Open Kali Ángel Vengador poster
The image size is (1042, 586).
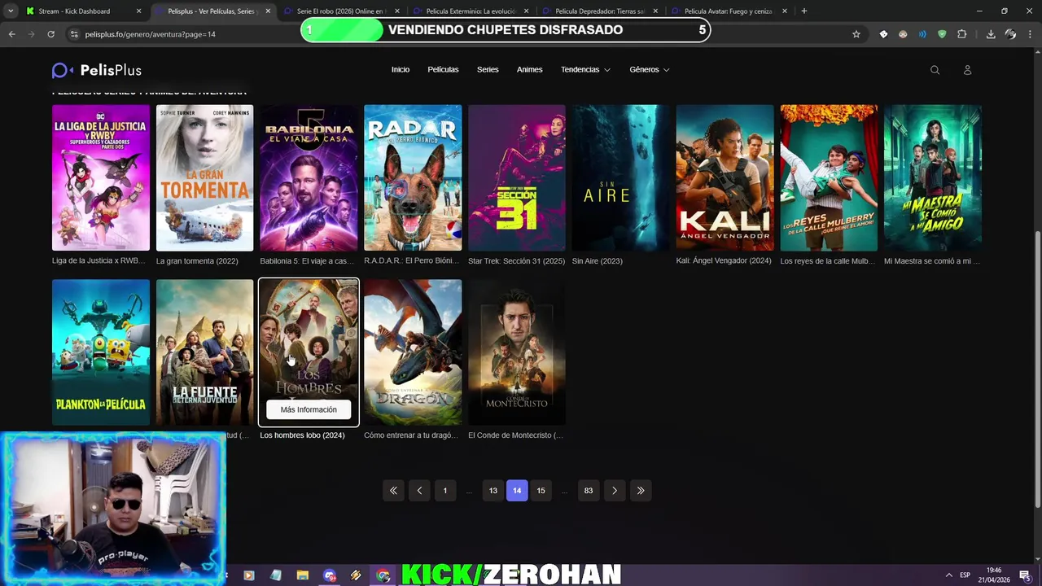coord(725,177)
